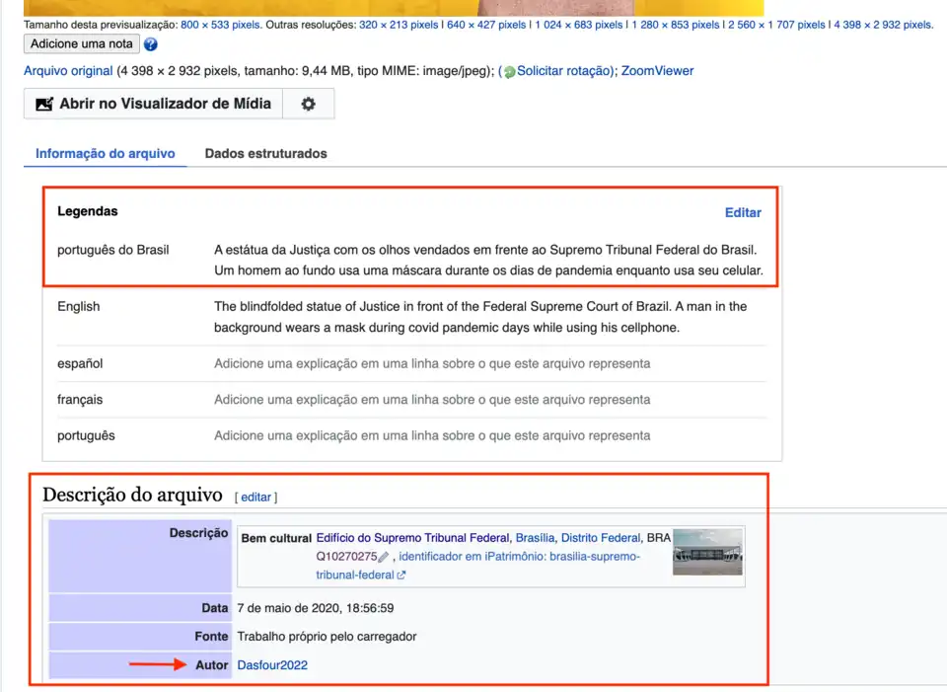Click the blue help question mark icon
The image size is (947, 692).
click(150, 44)
